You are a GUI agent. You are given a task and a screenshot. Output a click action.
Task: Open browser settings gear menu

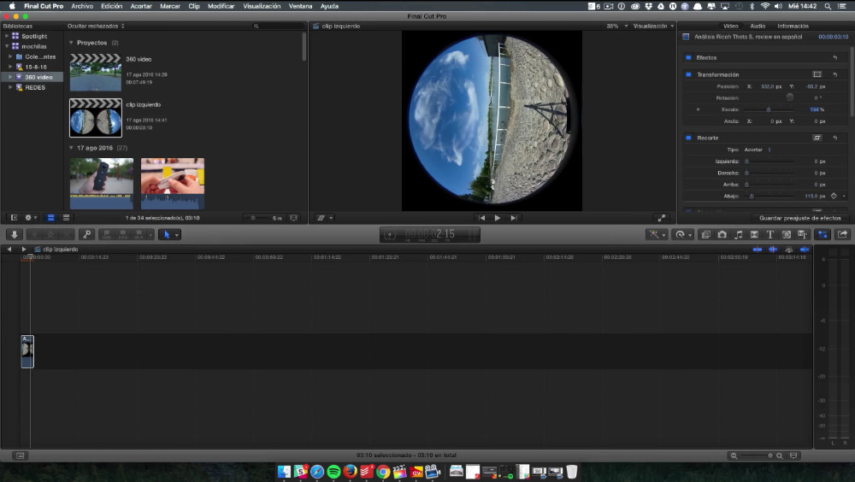pos(31,218)
